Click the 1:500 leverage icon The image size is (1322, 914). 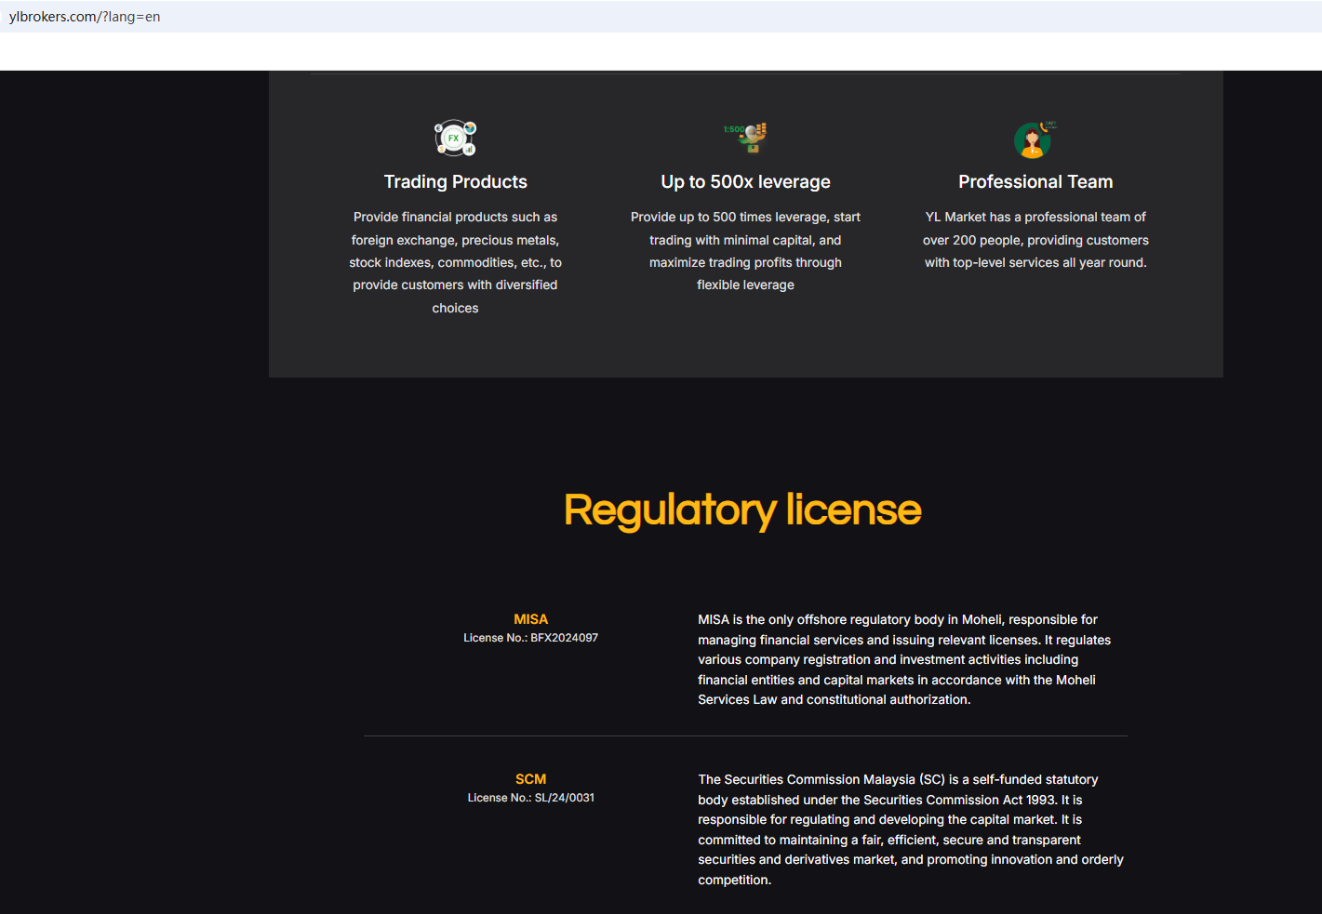tap(745, 137)
